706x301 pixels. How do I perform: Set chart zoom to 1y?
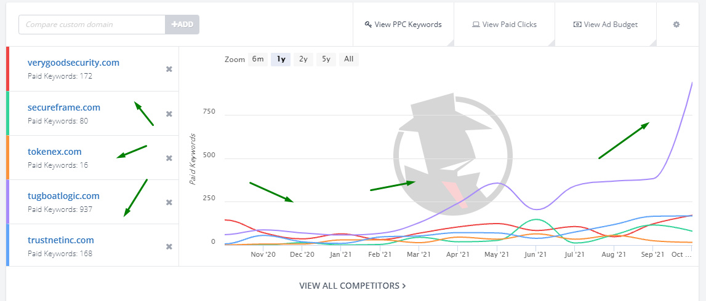click(x=281, y=60)
